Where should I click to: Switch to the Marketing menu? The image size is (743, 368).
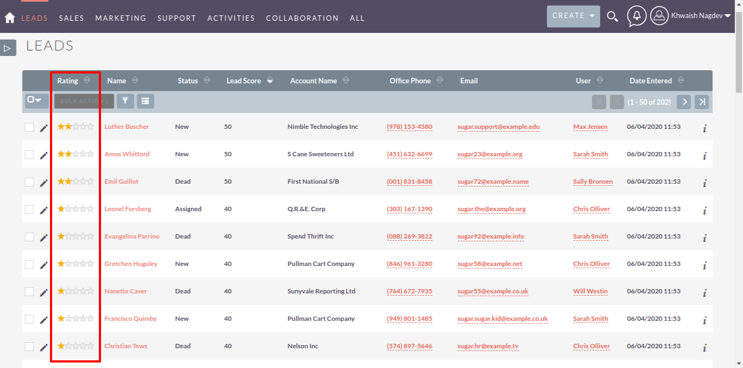click(x=121, y=18)
